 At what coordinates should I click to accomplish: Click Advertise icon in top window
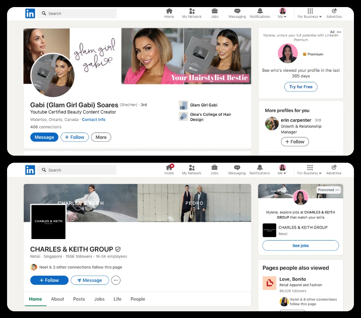pos(334,13)
